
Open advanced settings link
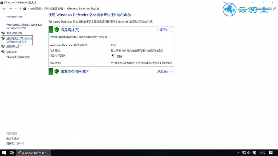(x=11, y=52)
